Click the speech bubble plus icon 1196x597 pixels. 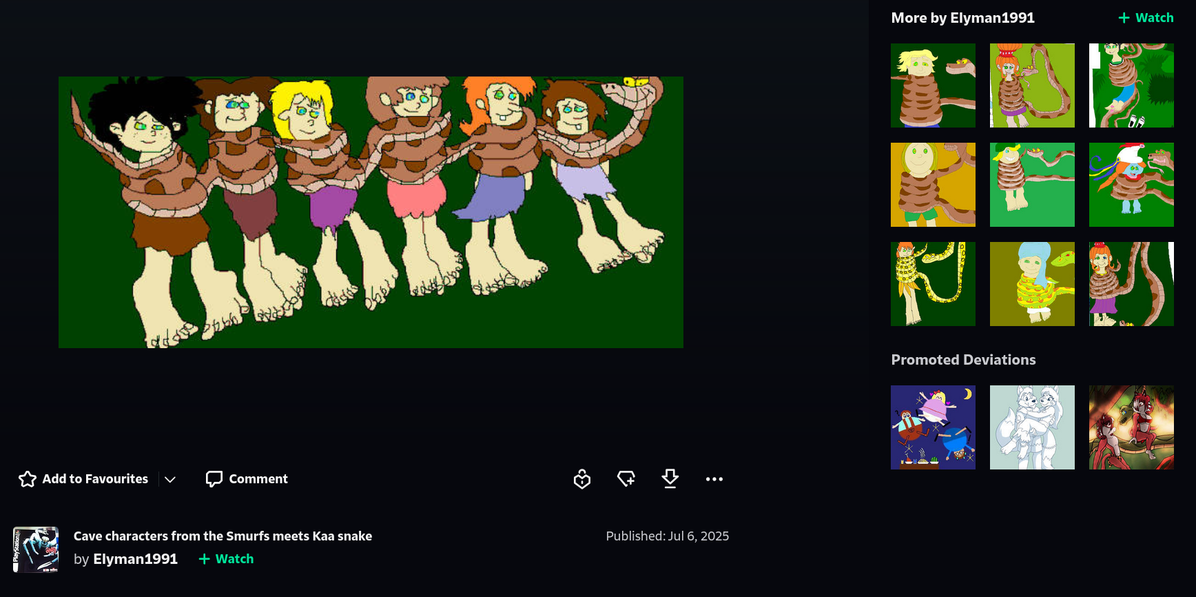[x=626, y=479]
